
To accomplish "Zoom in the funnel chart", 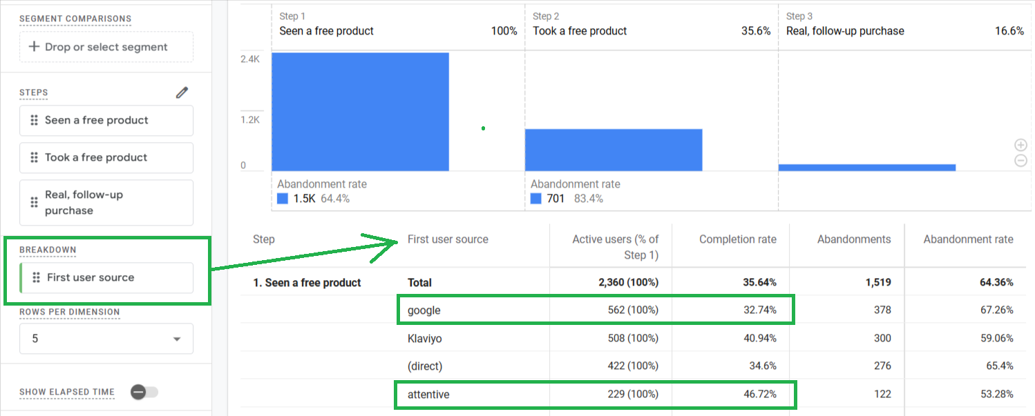I will (1020, 145).
